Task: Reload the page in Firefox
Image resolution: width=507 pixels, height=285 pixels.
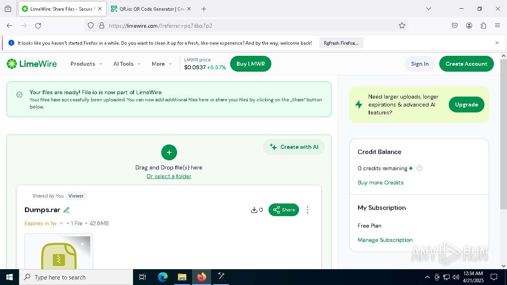Action: tap(38, 26)
